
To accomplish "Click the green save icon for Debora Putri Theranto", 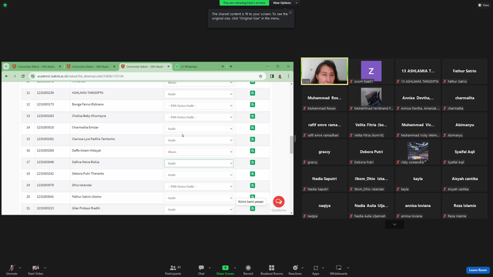I will [x=253, y=174].
